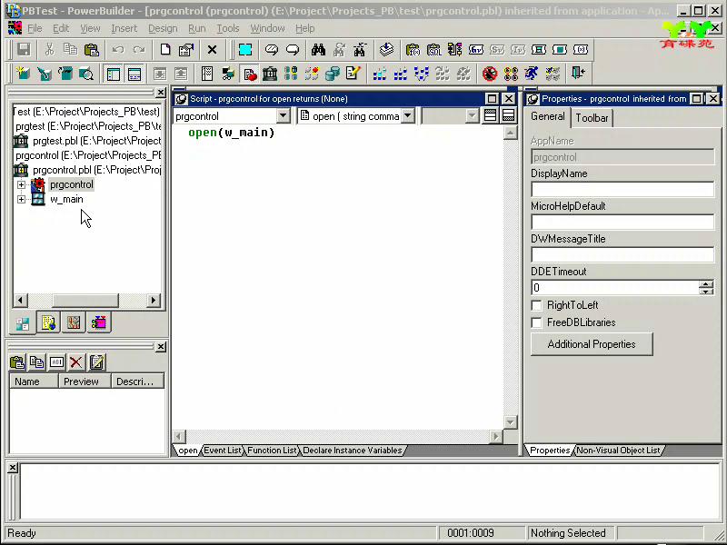Screen dimensions: 727x545
Task: Open the prgcontrol object dropdown in Script view
Action: pos(284,116)
